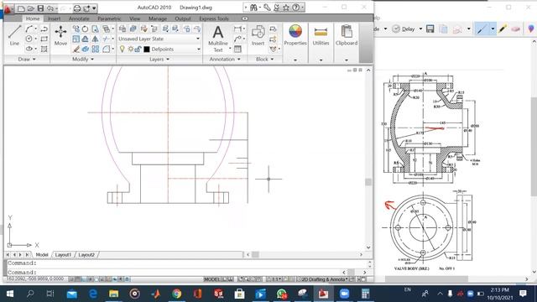Select the pen tool in Snipping Tool
The image size is (537, 302).
tap(482, 29)
